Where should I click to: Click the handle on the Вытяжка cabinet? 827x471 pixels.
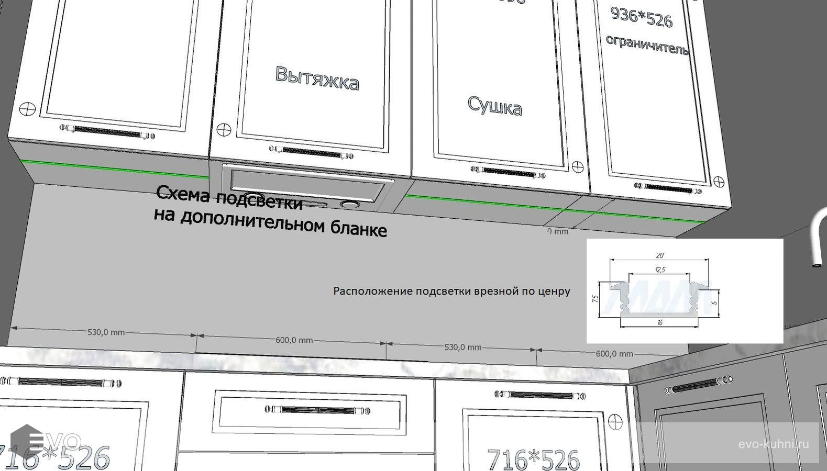point(312,152)
